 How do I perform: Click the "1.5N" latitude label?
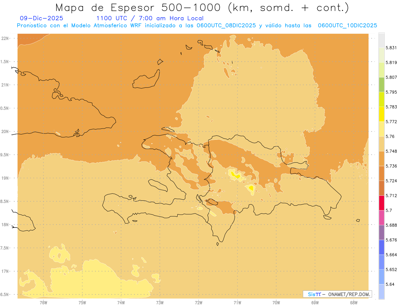(x=5, y=62)
